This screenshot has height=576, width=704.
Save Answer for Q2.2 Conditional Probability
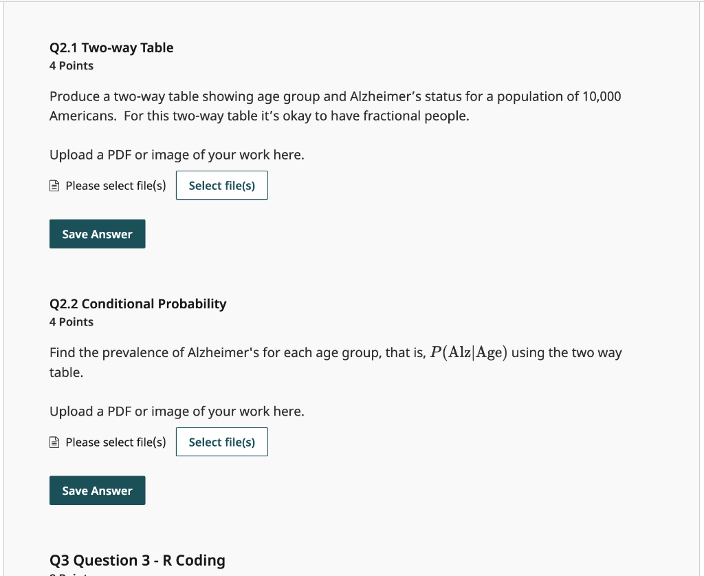(97, 490)
